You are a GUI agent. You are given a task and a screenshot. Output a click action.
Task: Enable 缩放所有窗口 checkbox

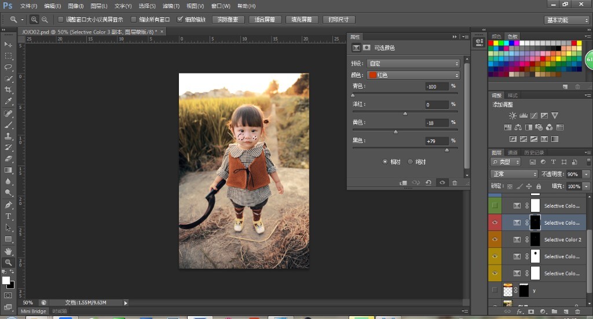[x=134, y=19]
